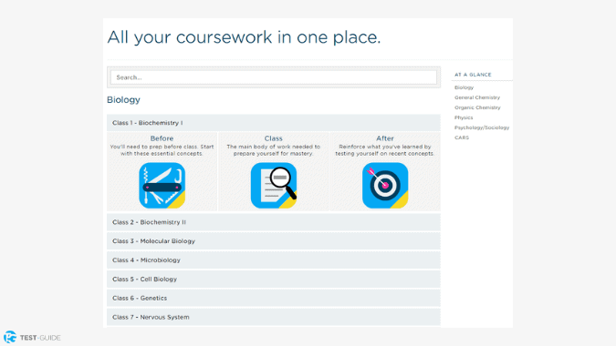
Task: Expand Class 3 - Molecular Biology
Action: [x=274, y=241]
